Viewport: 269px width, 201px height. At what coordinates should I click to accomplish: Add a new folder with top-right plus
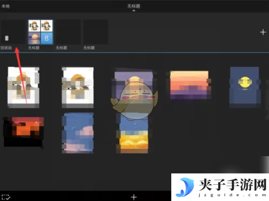coord(263,32)
